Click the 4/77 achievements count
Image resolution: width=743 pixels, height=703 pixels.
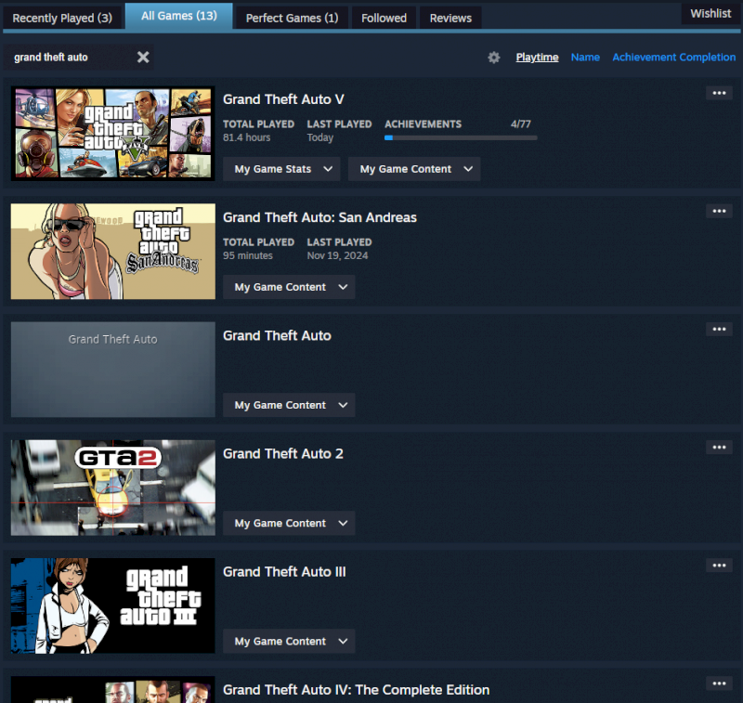click(x=520, y=124)
